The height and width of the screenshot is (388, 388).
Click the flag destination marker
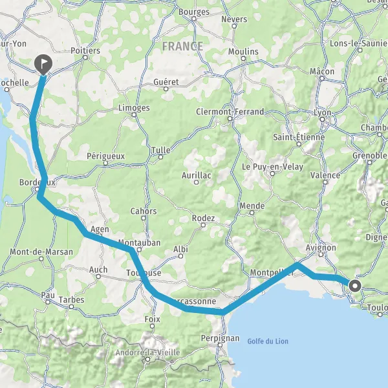click(43, 64)
